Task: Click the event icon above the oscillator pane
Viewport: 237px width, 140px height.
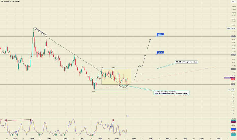Action: [127, 116]
